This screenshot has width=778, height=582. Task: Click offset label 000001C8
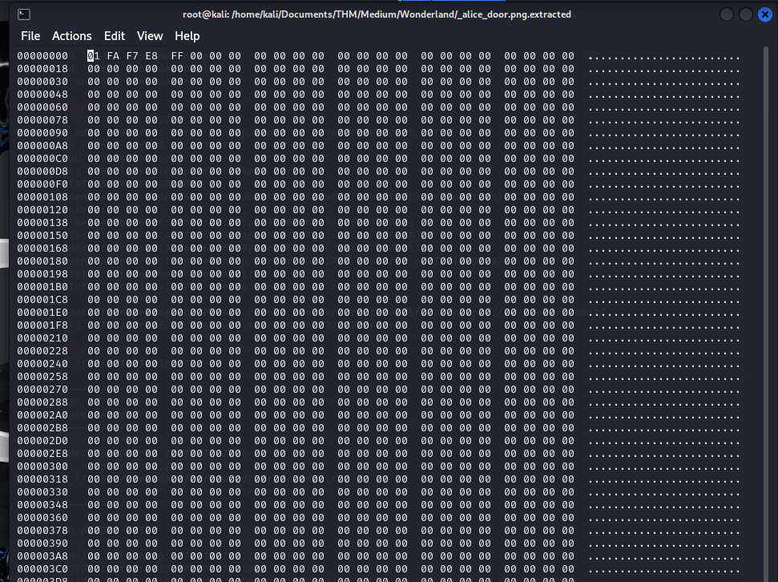click(42, 300)
